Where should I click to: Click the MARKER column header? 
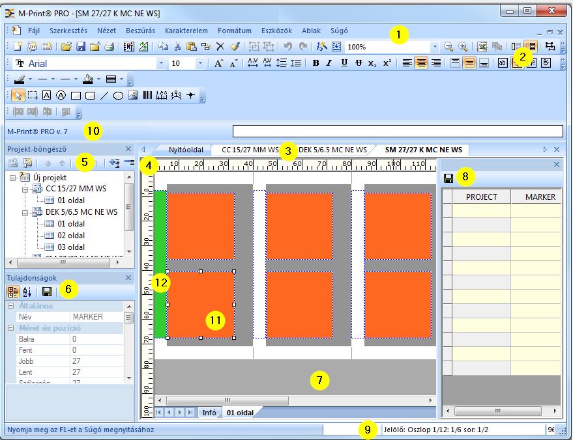(536, 197)
